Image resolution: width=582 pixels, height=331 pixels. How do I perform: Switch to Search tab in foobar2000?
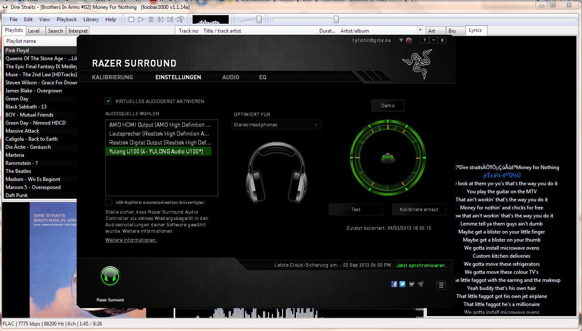[55, 31]
